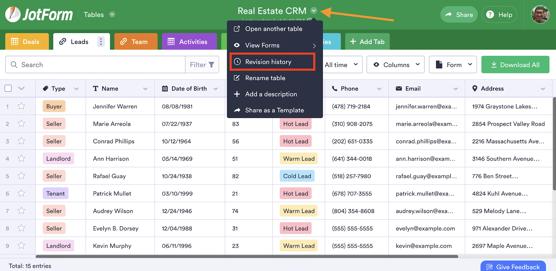Image resolution: width=556 pixels, height=271 pixels.
Task: Star the Conrad Phillips row
Action: [x=22, y=141]
